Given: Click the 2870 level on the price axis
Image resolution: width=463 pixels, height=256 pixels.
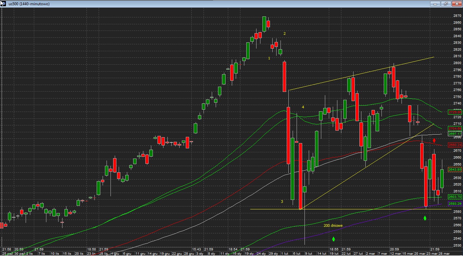Looking at the screenshot, I should tap(457, 16).
